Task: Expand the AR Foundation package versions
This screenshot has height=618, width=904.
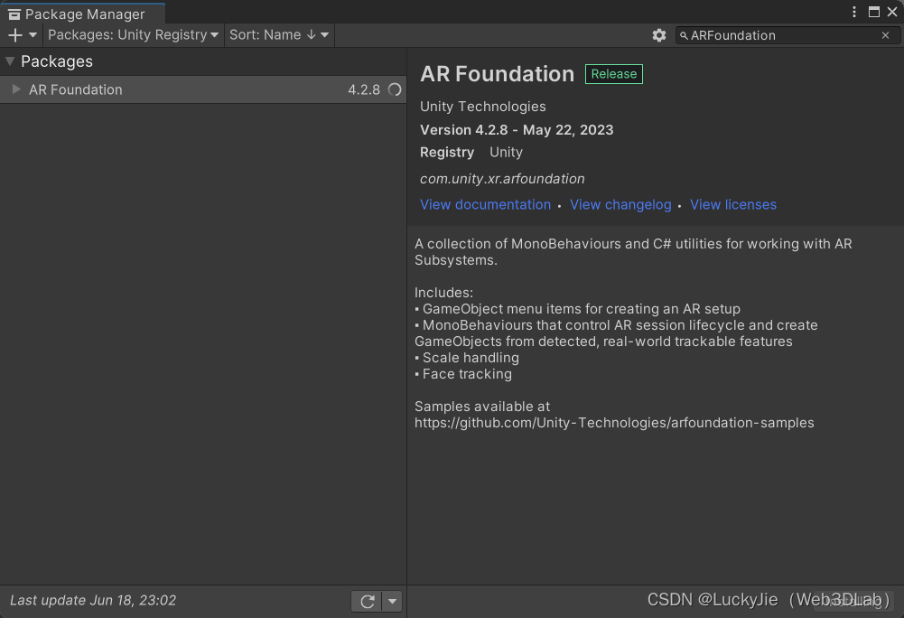Action: [17, 89]
